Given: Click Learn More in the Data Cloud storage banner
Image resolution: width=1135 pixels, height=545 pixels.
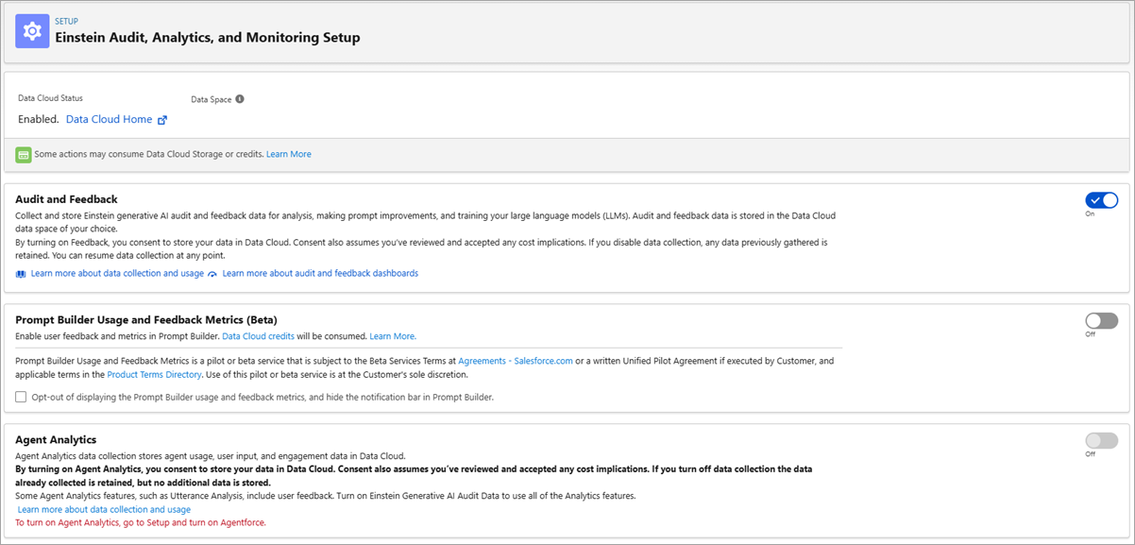Looking at the screenshot, I should [x=288, y=152].
